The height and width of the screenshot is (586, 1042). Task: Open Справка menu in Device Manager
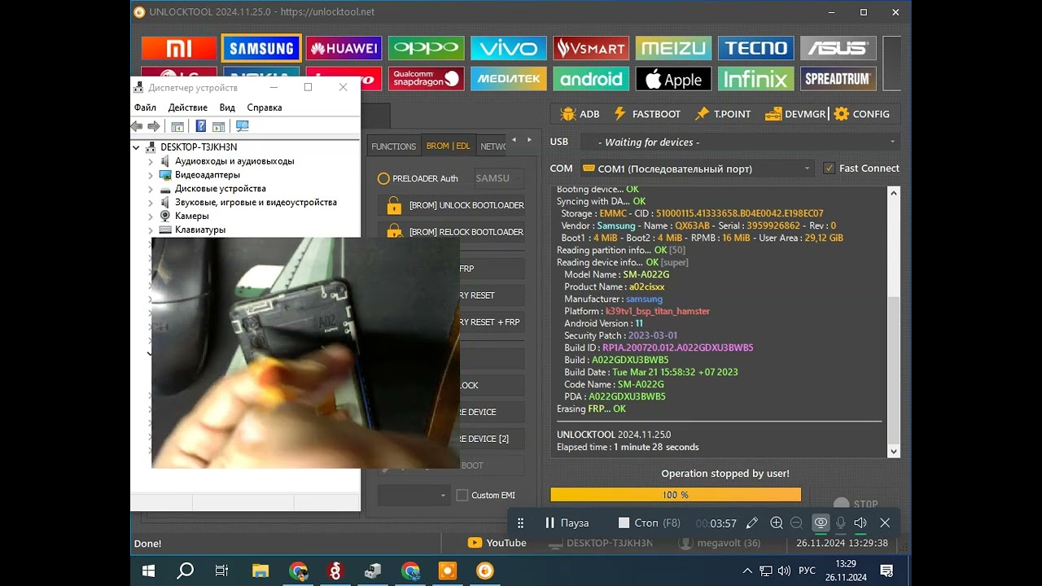(x=265, y=107)
